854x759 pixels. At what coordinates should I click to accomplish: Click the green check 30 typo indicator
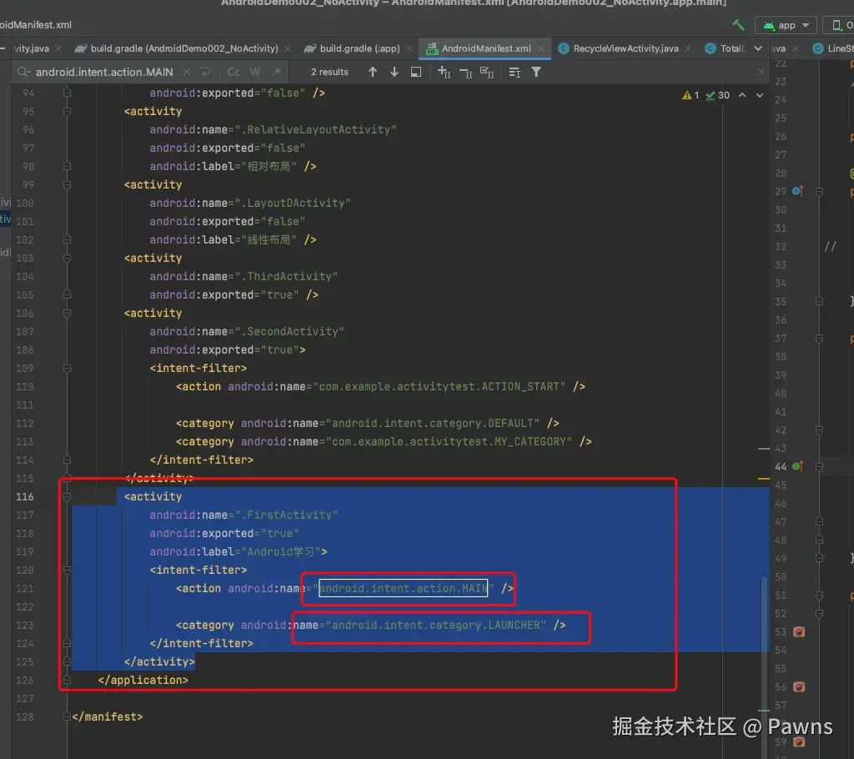tap(717, 95)
